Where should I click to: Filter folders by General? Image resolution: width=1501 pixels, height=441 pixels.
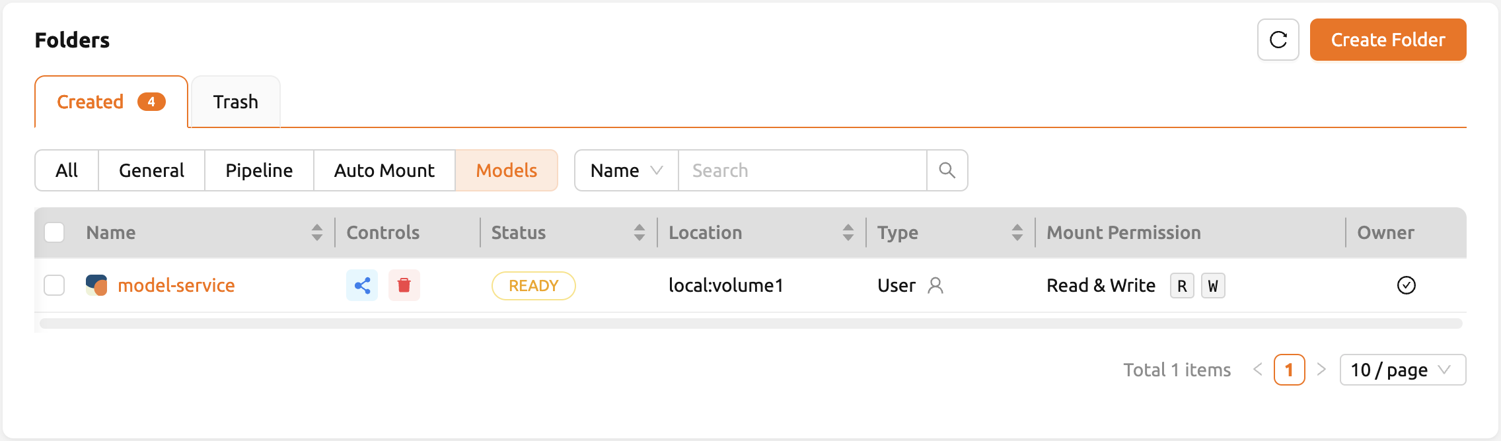click(151, 170)
